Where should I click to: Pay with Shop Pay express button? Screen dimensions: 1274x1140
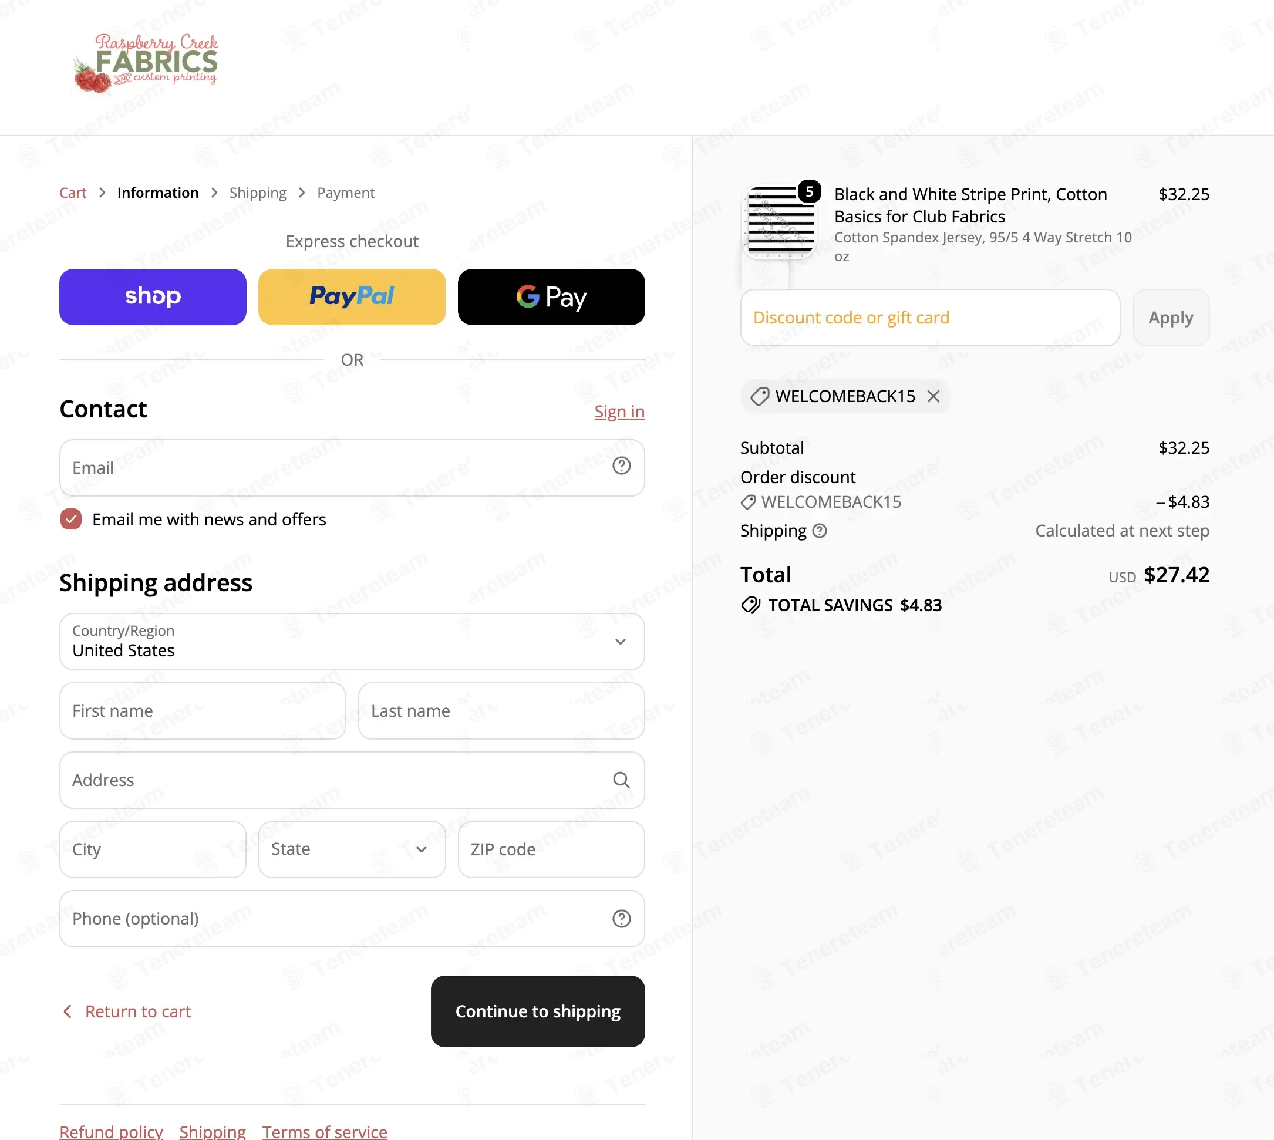[x=153, y=297]
